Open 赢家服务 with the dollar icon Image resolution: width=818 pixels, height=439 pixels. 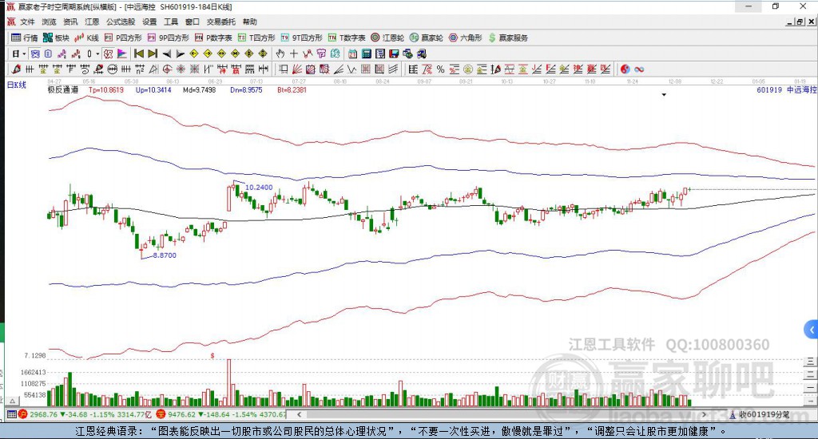click(x=508, y=38)
